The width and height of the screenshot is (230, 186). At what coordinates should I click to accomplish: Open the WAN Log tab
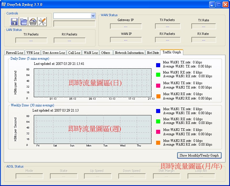pos(91,52)
